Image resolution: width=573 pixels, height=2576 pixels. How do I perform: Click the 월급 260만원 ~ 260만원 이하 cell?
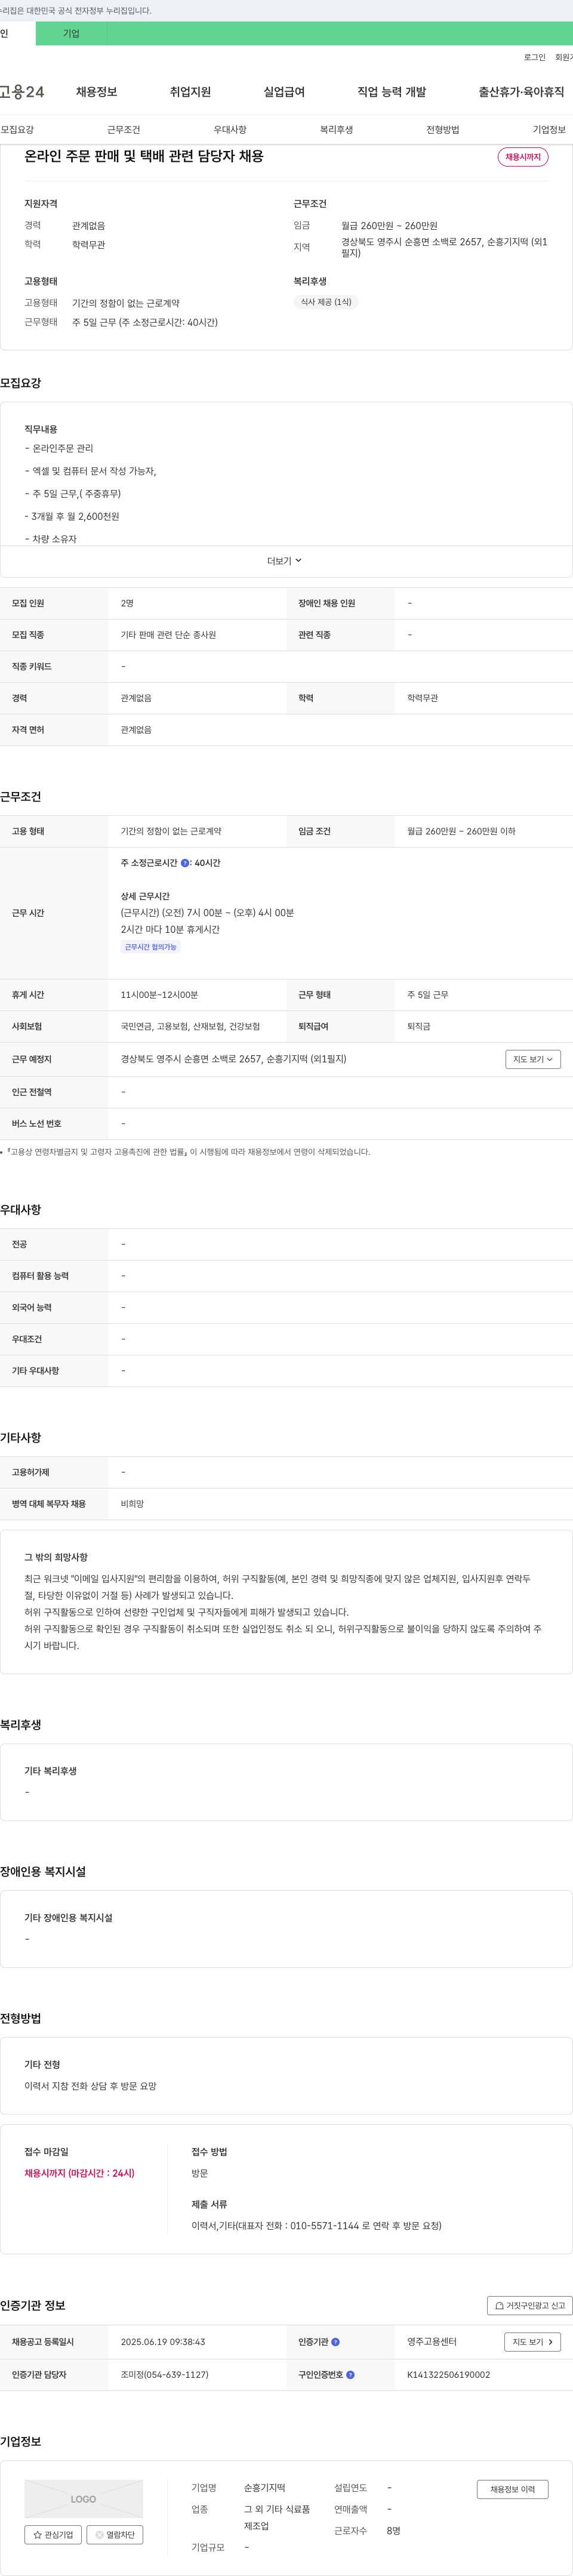tap(461, 831)
